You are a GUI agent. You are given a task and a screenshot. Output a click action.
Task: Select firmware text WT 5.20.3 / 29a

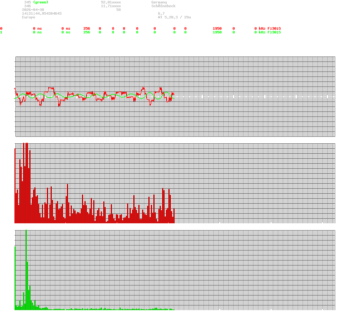pos(174,17)
